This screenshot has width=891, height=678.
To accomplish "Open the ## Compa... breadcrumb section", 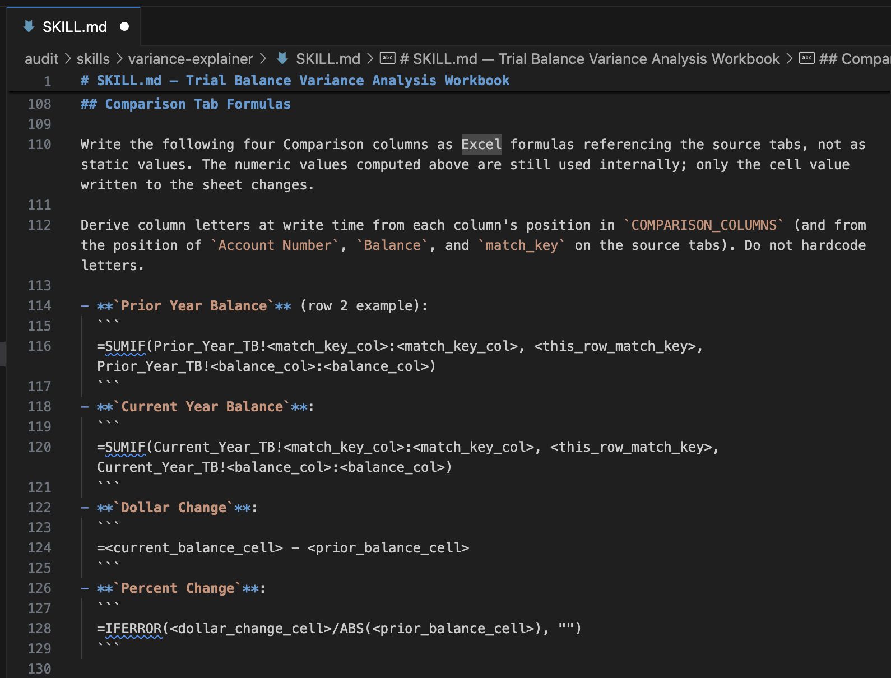I will point(855,59).
